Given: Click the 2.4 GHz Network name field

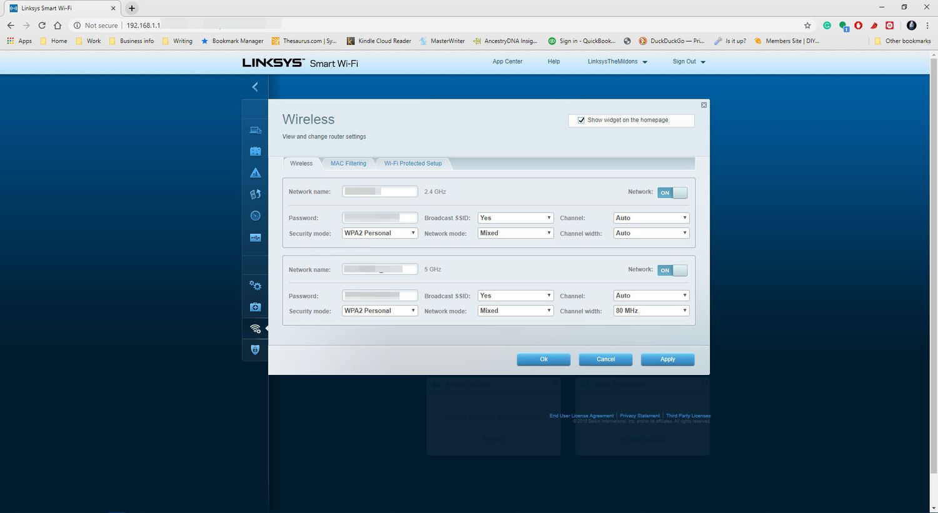Looking at the screenshot, I should point(380,192).
